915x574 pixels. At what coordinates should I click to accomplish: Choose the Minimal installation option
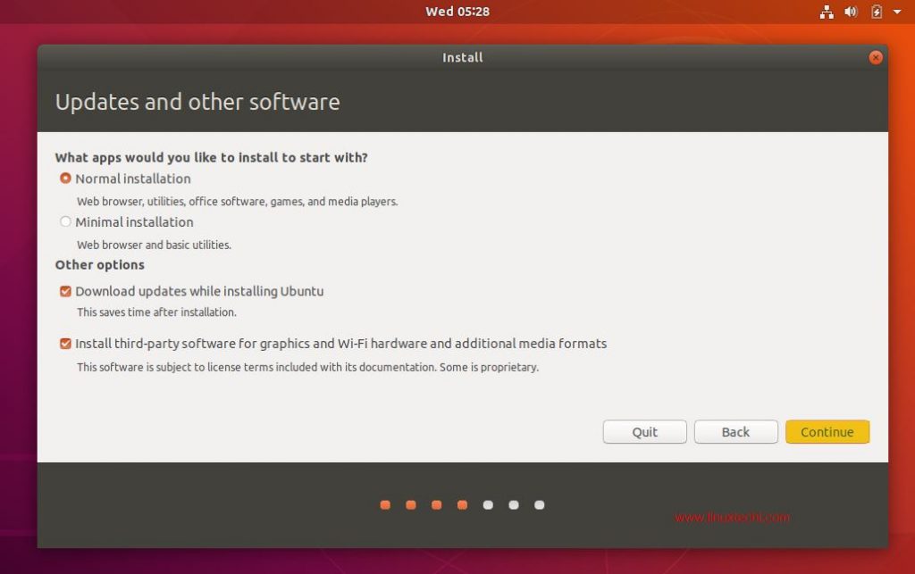click(65, 222)
